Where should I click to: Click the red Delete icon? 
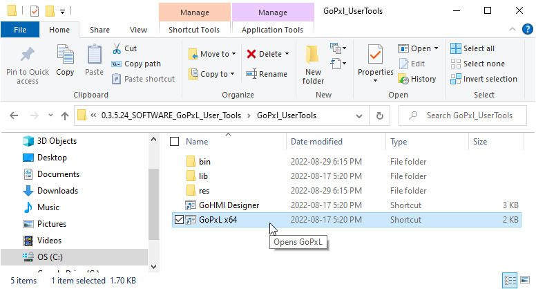click(251, 54)
